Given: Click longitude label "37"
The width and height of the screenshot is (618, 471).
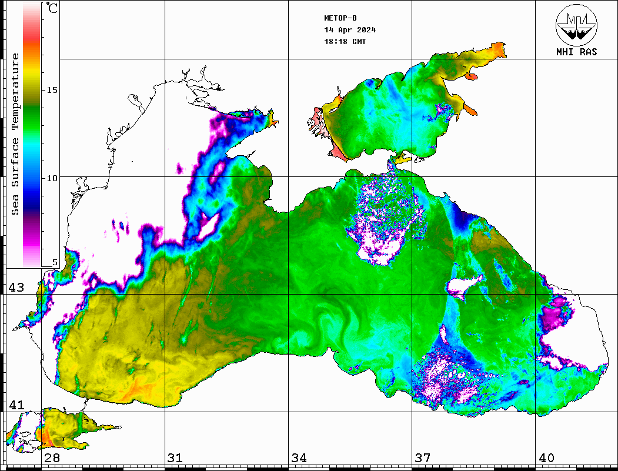Looking at the screenshot, I should click(423, 458).
